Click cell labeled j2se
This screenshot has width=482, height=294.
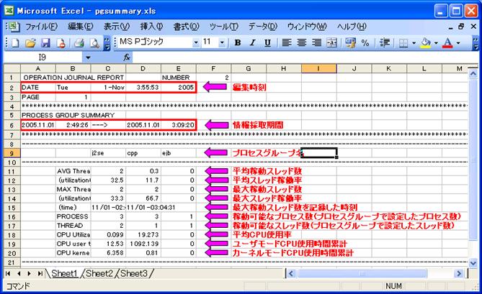pyautogui.click(x=108, y=153)
